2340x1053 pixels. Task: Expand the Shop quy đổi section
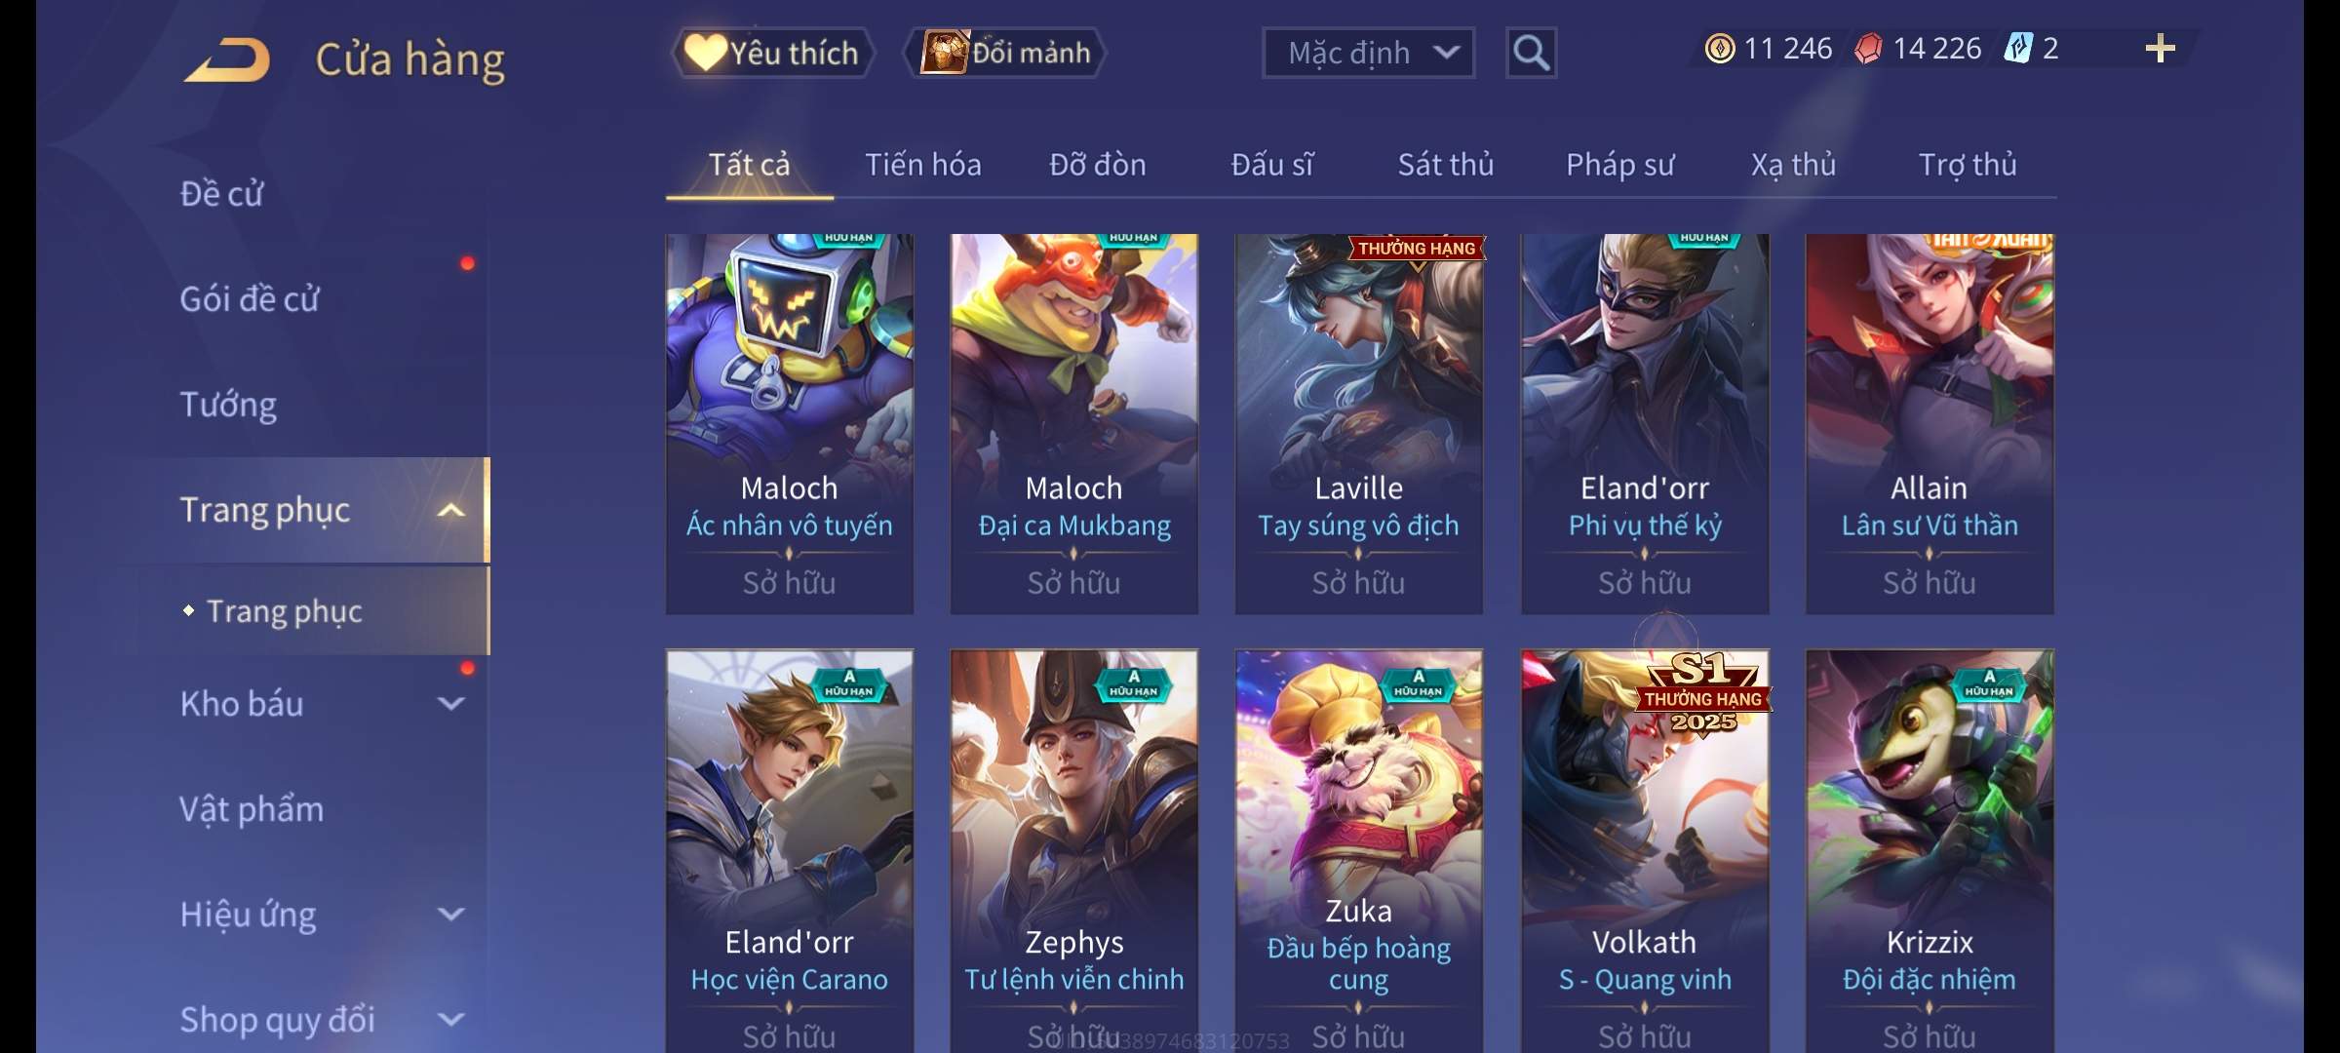[450, 1019]
